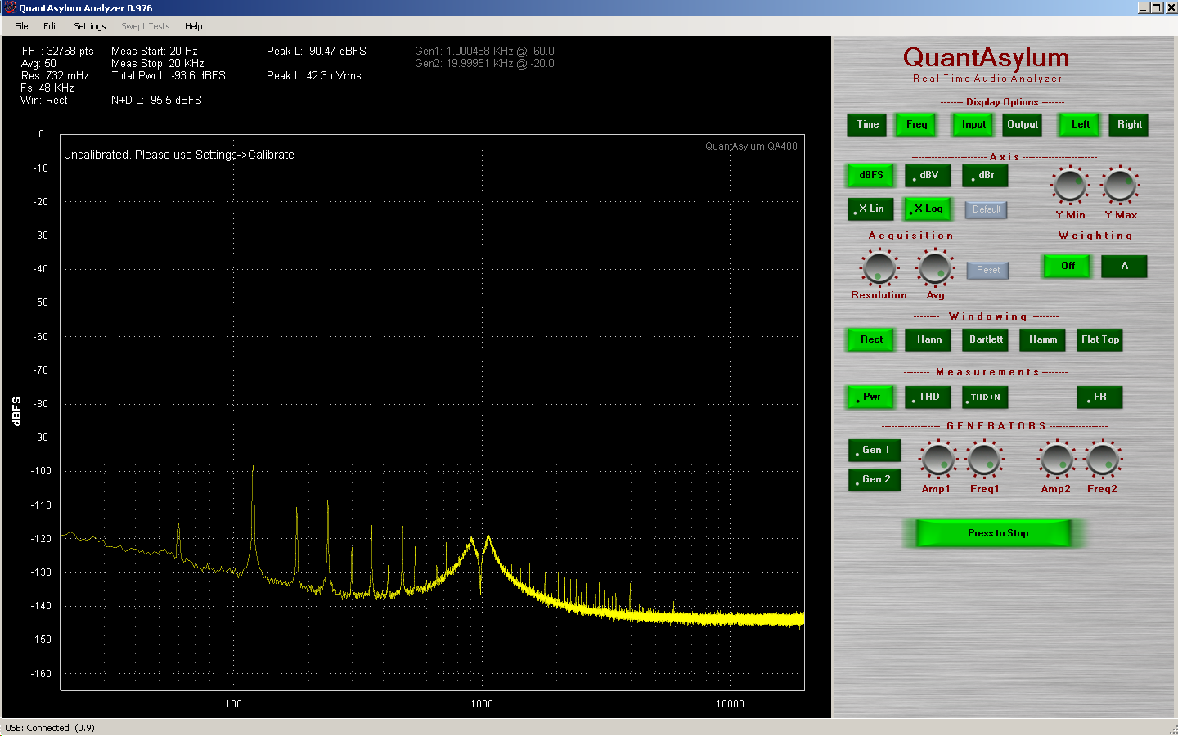
Task: Click the QuantAsylum logo text
Action: pos(986,58)
